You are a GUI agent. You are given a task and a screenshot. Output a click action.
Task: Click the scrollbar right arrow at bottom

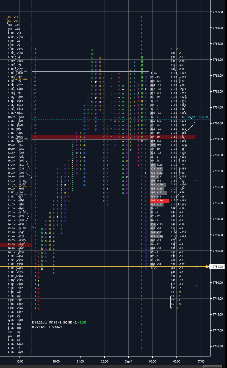coord(223,366)
